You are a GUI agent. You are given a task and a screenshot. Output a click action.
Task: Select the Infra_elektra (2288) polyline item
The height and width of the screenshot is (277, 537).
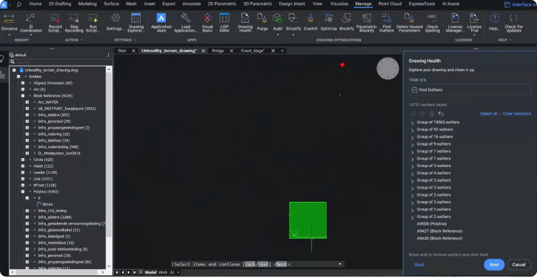coord(54,217)
